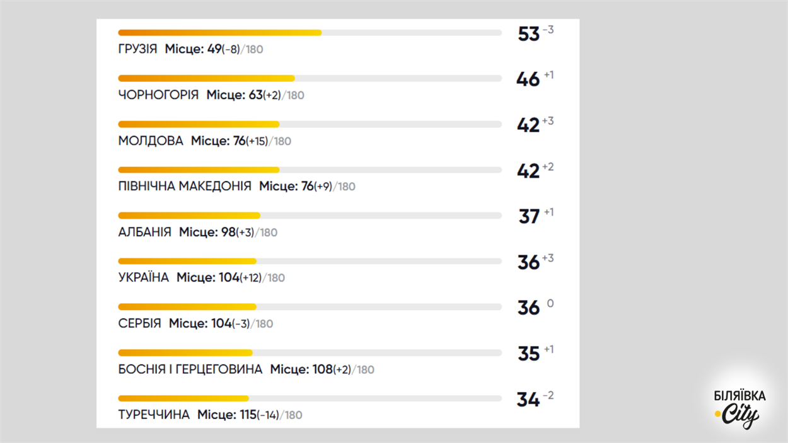Image resolution: width=788 pixels, height=443 pixels.
Task: Click Bosnia's score value 35
Action: [x=529, y=354]
